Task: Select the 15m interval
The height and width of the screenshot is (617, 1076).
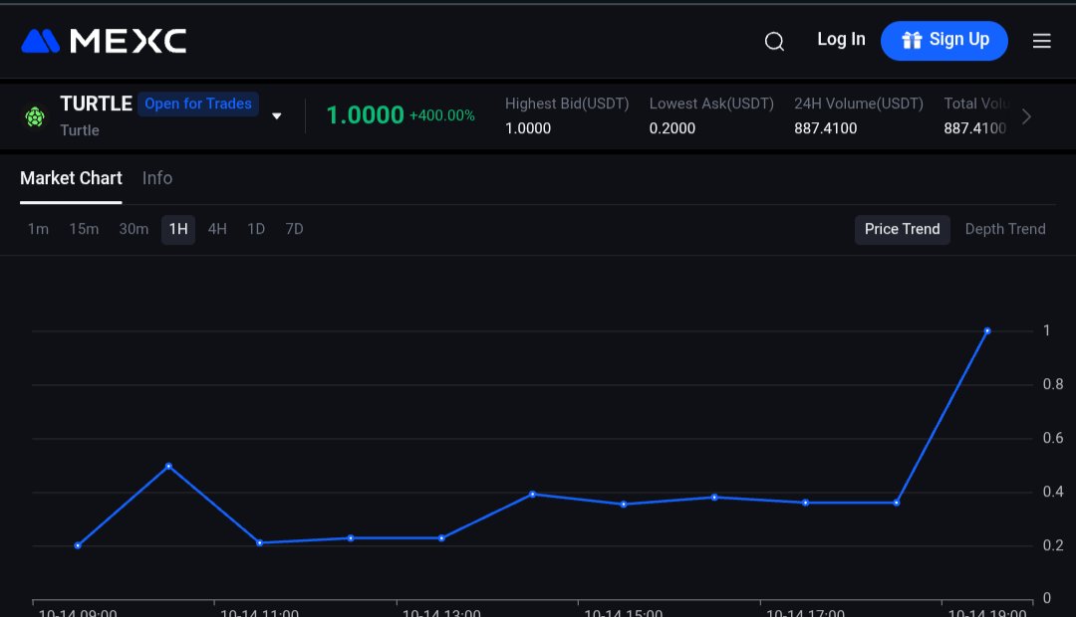Action: (x=84, y=229)
